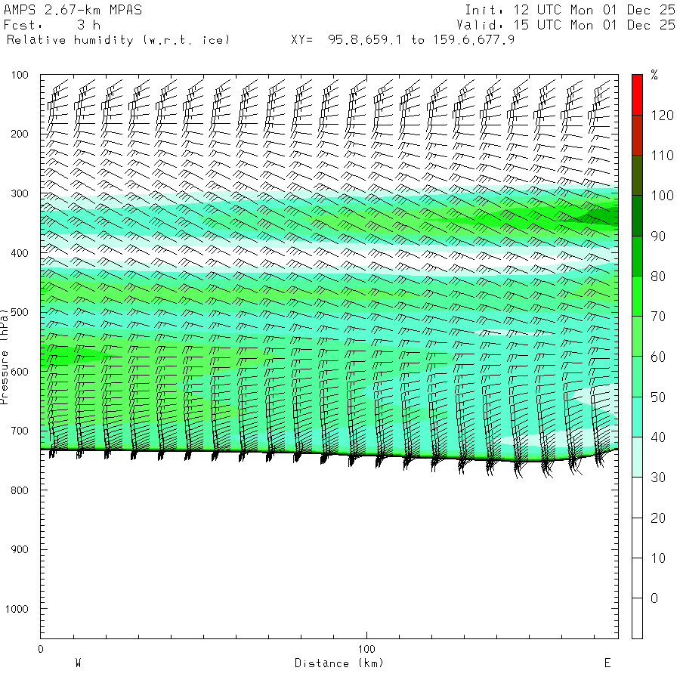Click the percent unit label above the colorbar
This screenshot has width=680, height=680.
[654, 75]
